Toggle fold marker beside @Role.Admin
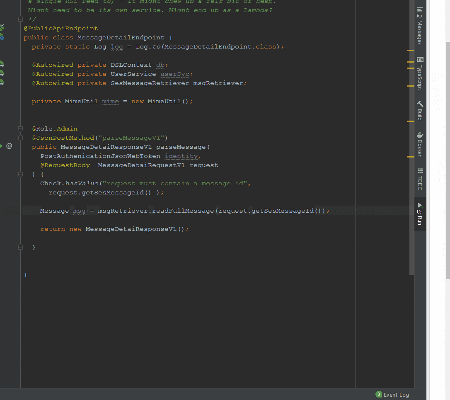The width and height of the screenshot is (450, 400). click(x=20, y=128)
